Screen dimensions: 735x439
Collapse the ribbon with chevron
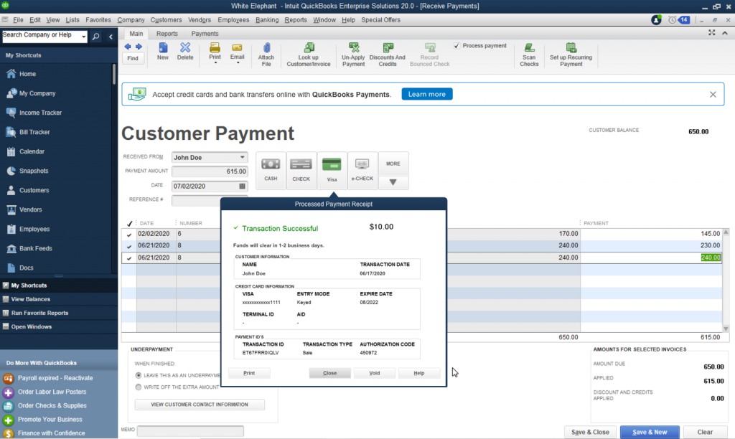(x=725, y=33)
